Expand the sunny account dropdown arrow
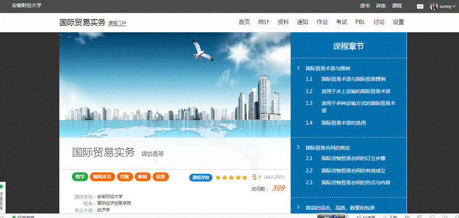Image resolution: width=459 pixels, height=218 pixels. [454, 7]
